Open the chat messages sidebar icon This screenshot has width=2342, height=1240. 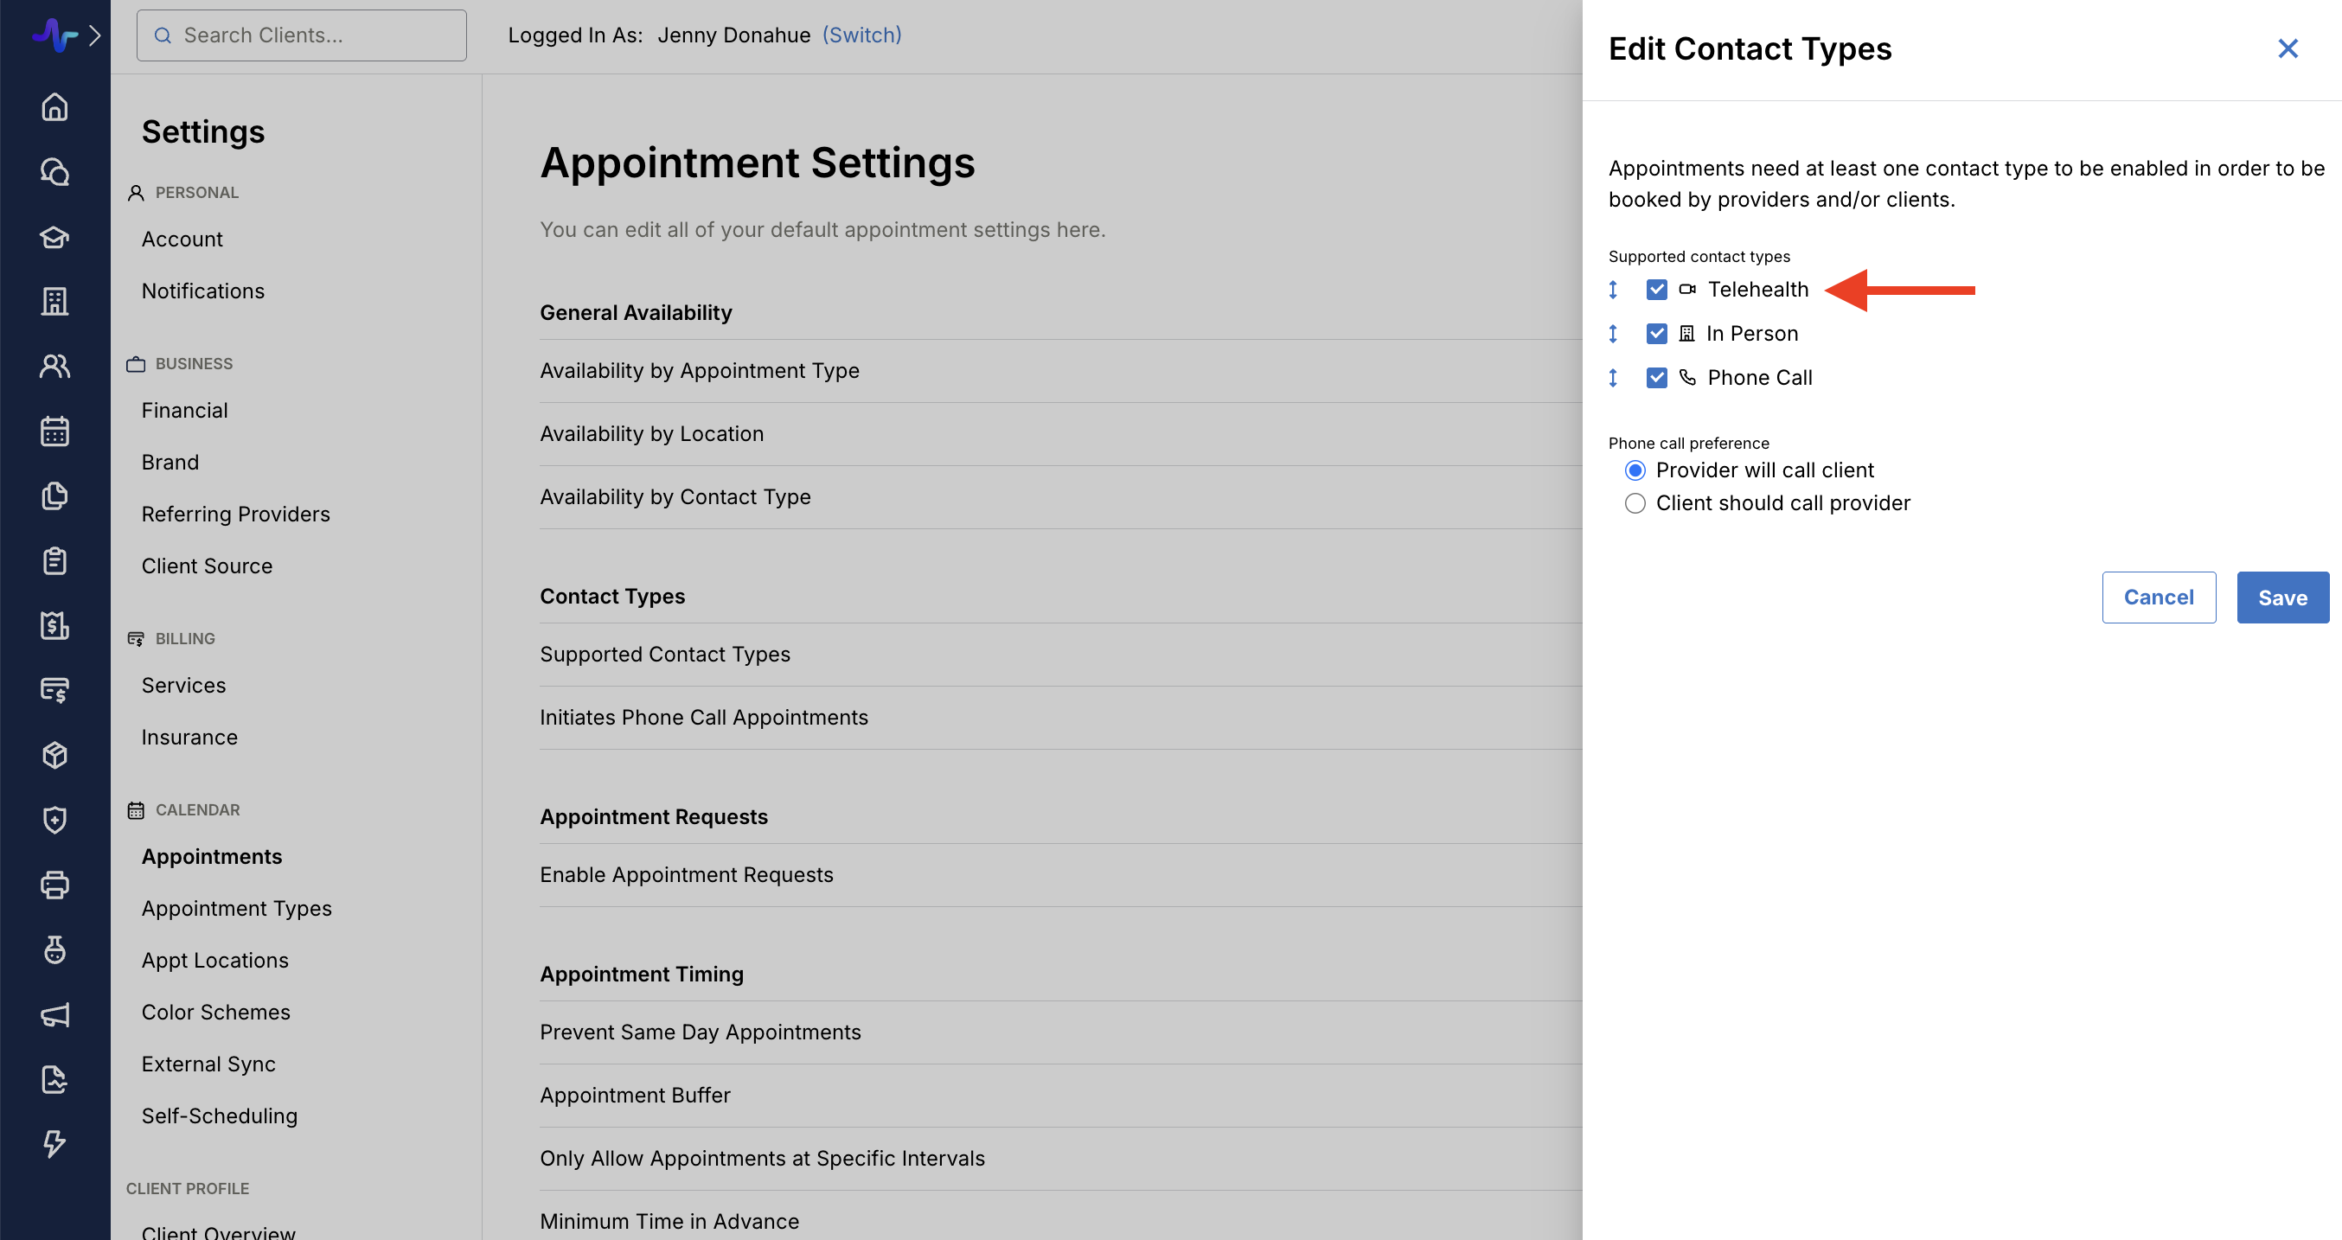click(54, 172)
